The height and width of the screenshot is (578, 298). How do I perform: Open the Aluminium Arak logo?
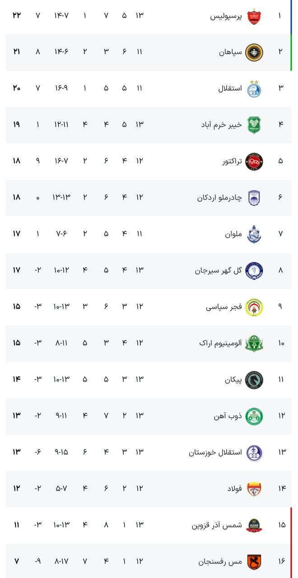(x=254, y=343)
